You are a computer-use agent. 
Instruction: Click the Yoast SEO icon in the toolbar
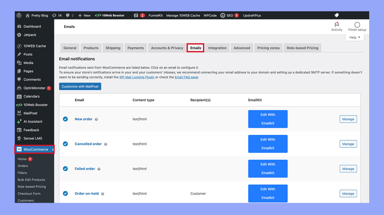tap(136, 15)
